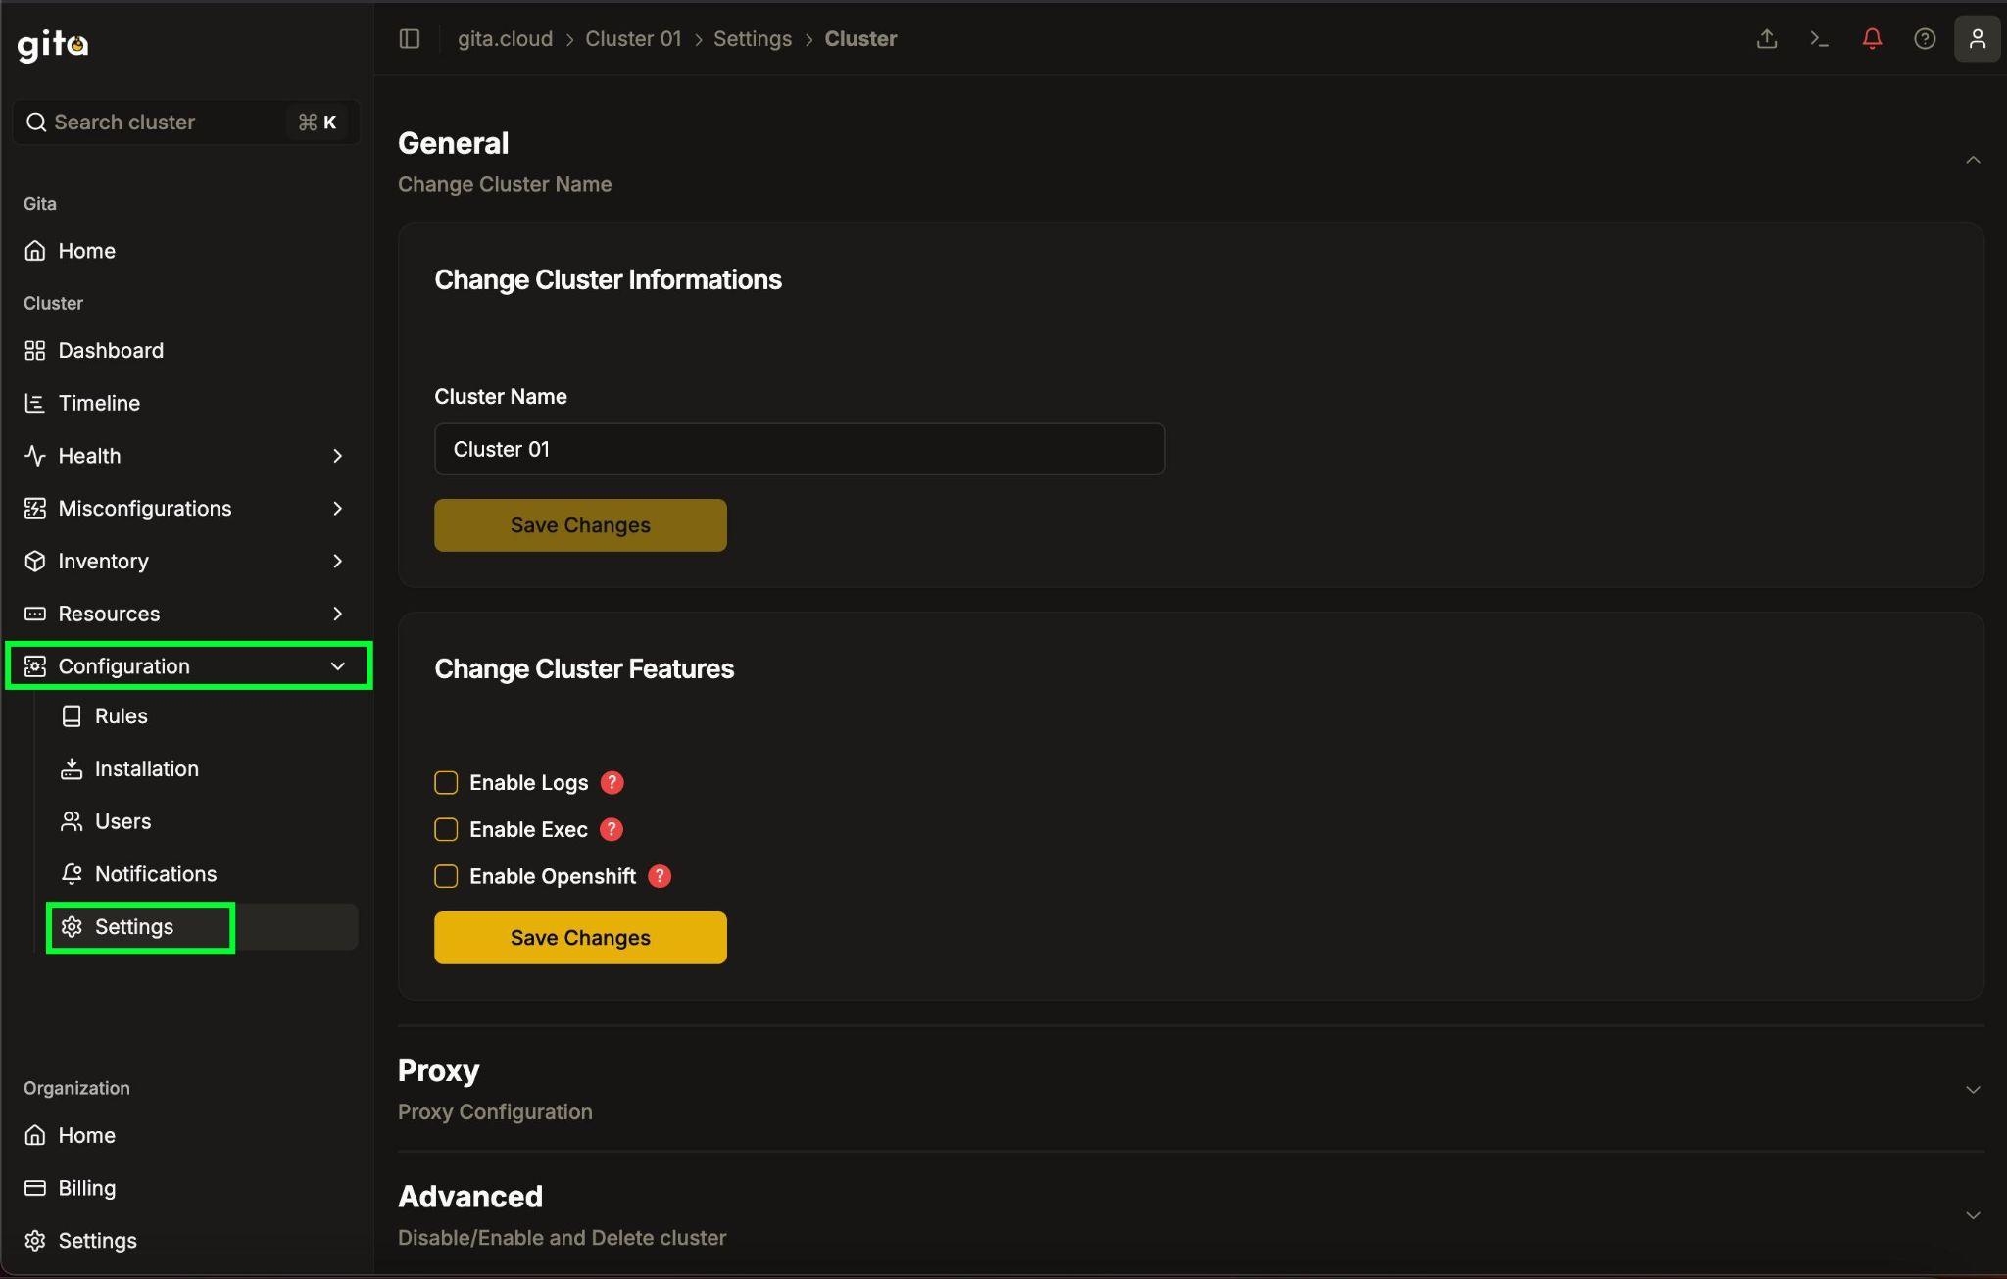Save Changes for cluster features

pyautogui.click(x=580, y=938)
